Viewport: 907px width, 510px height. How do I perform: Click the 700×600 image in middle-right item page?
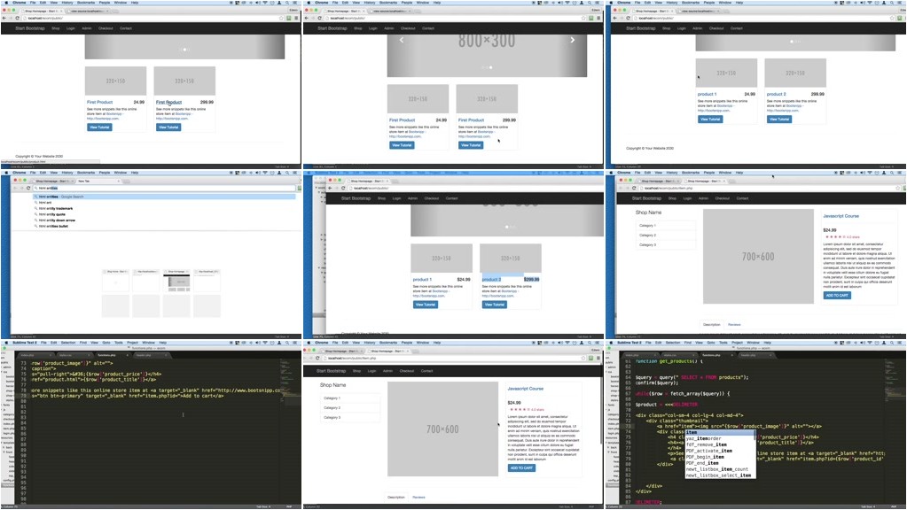(x=758, y=257)
